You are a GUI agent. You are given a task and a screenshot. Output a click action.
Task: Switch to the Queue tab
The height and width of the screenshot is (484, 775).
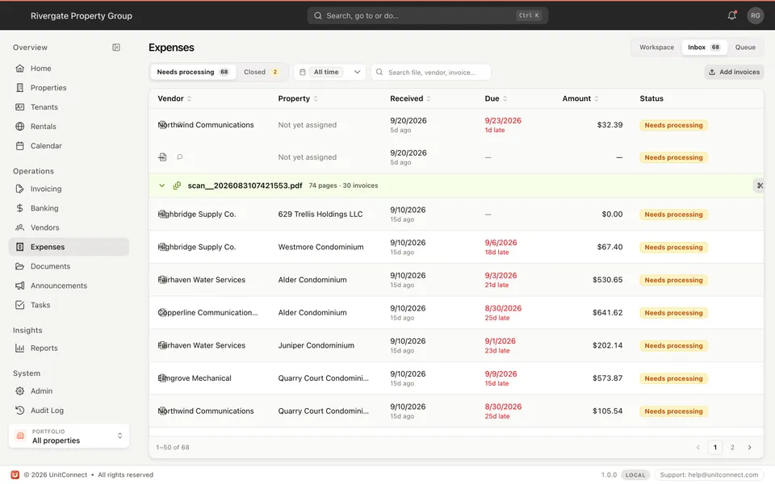point(745,48)
